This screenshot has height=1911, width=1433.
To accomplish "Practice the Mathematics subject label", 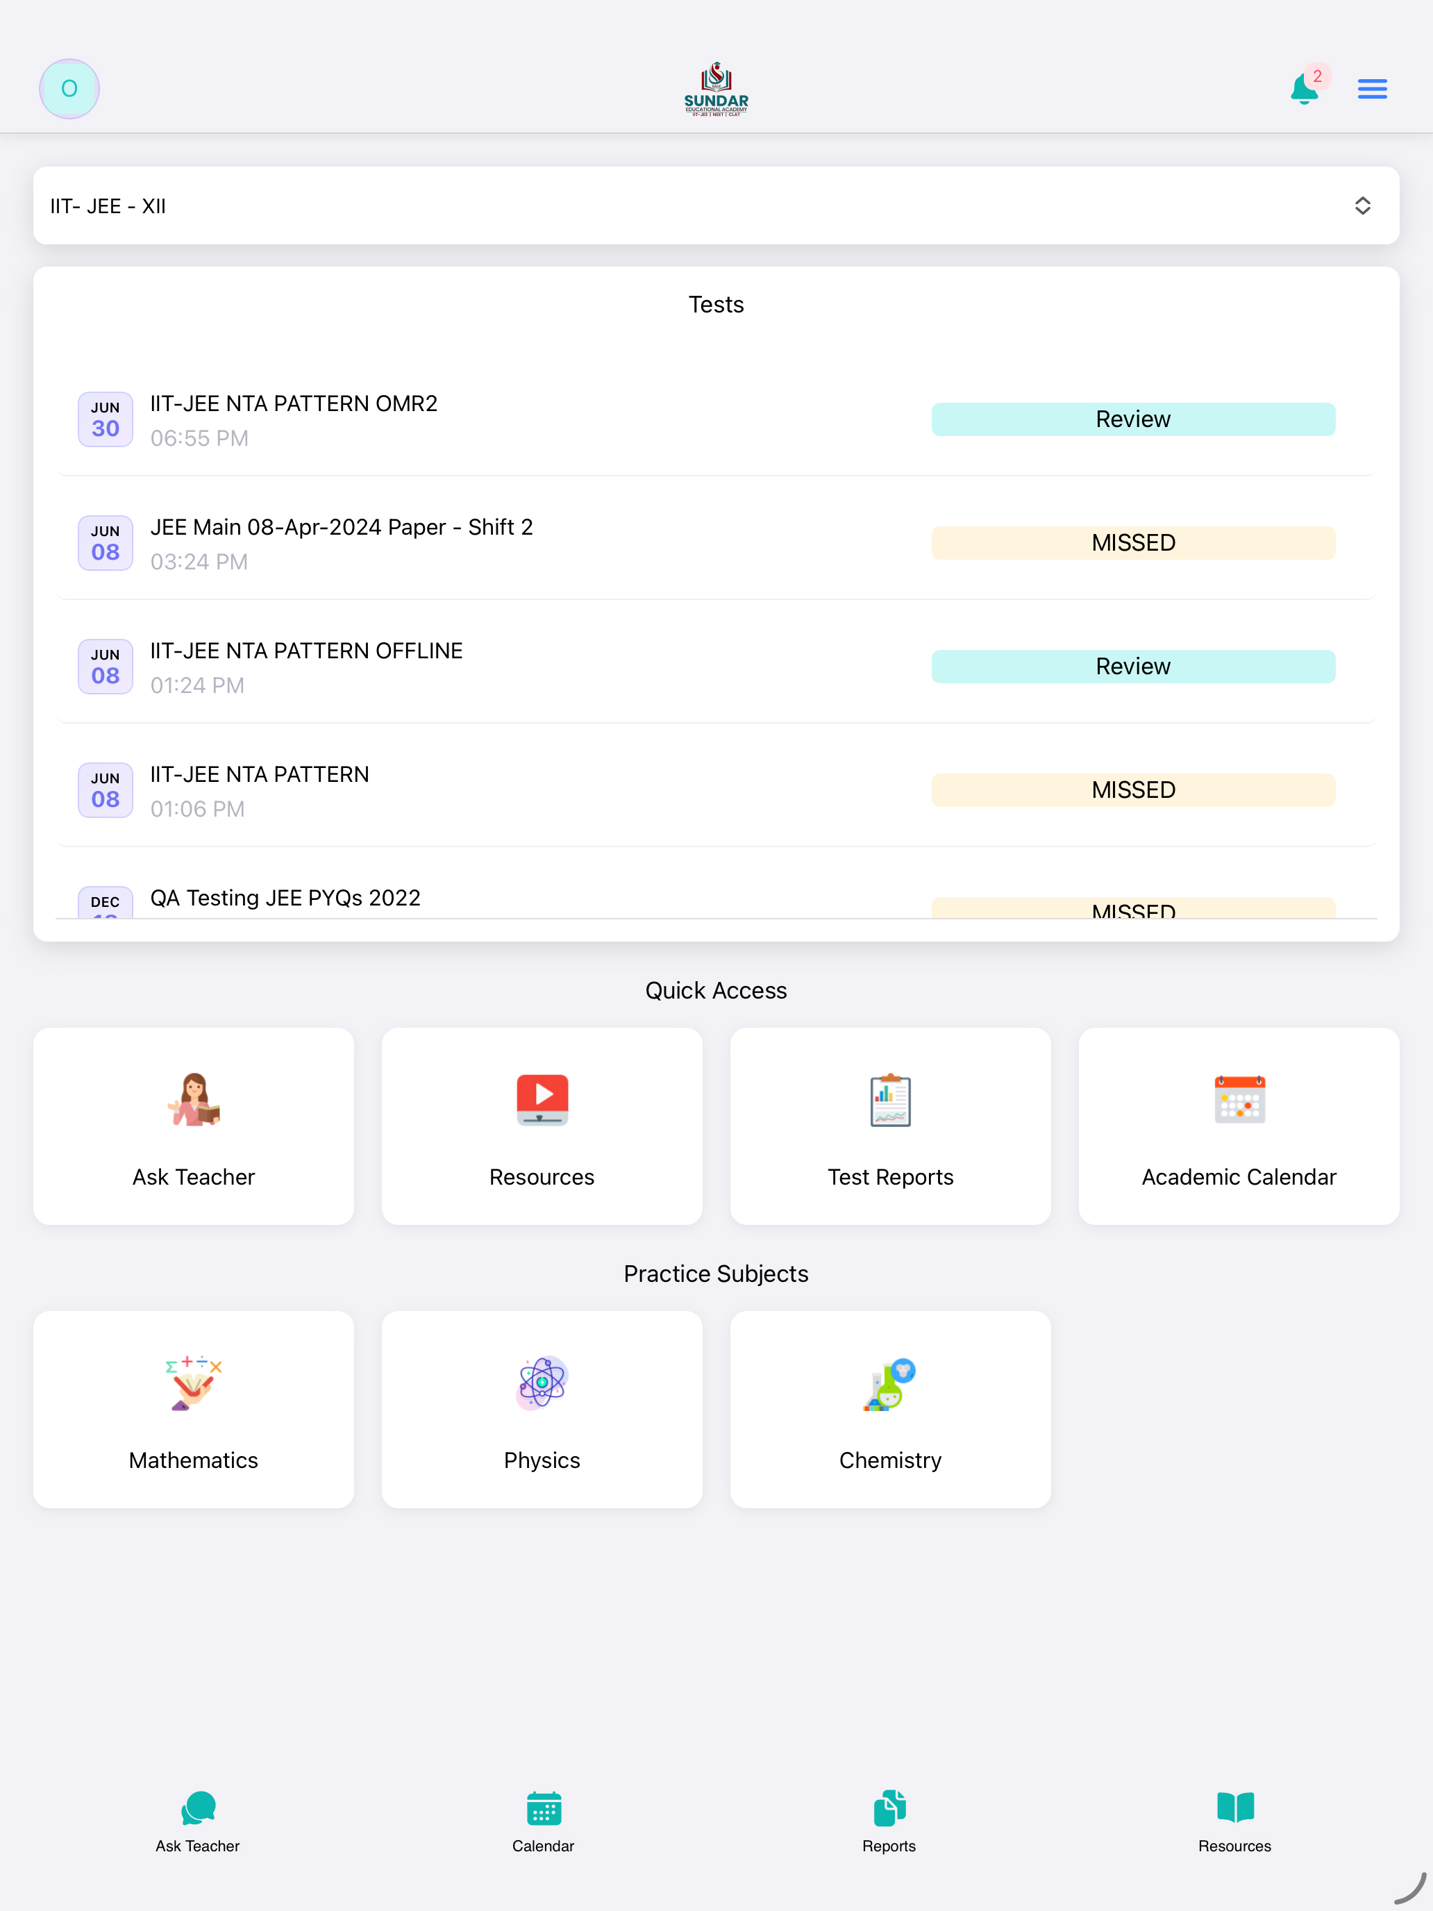I will click(x=194, y=1460).
